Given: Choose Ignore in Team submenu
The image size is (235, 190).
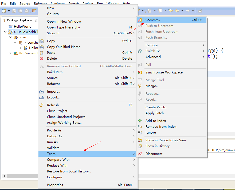Looking at the screenshot, I should coord(172,132).
